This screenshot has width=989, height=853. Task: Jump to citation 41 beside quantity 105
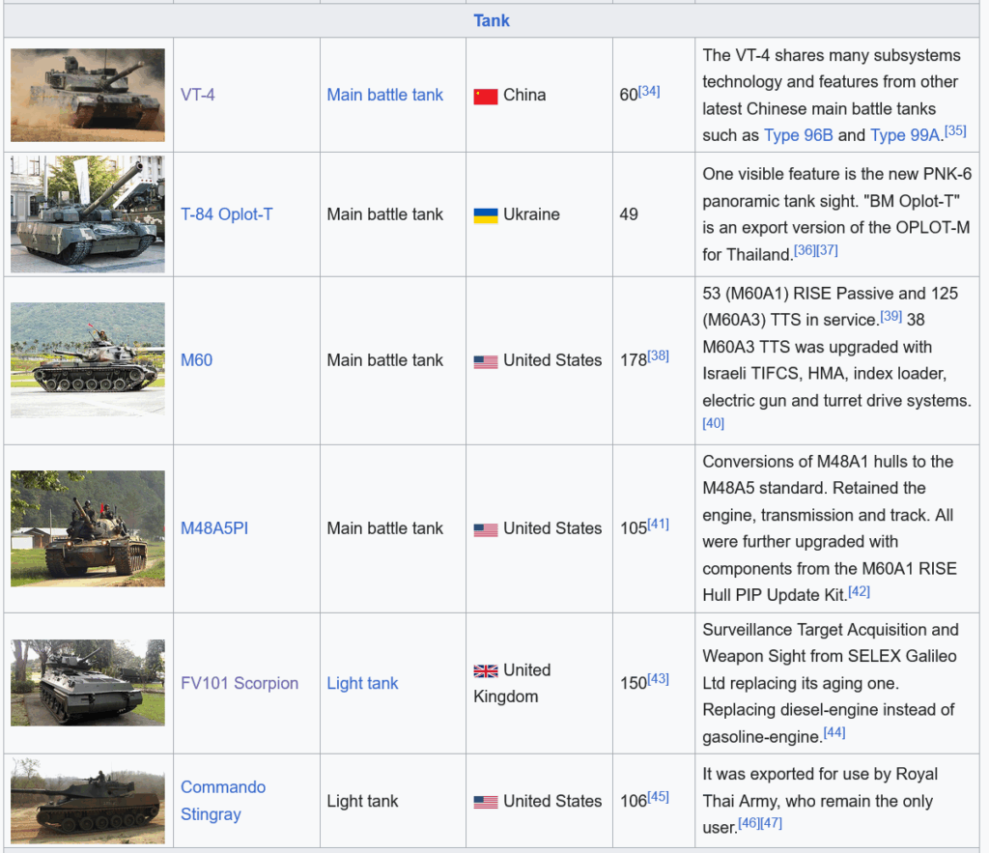[x=658, y=524]
